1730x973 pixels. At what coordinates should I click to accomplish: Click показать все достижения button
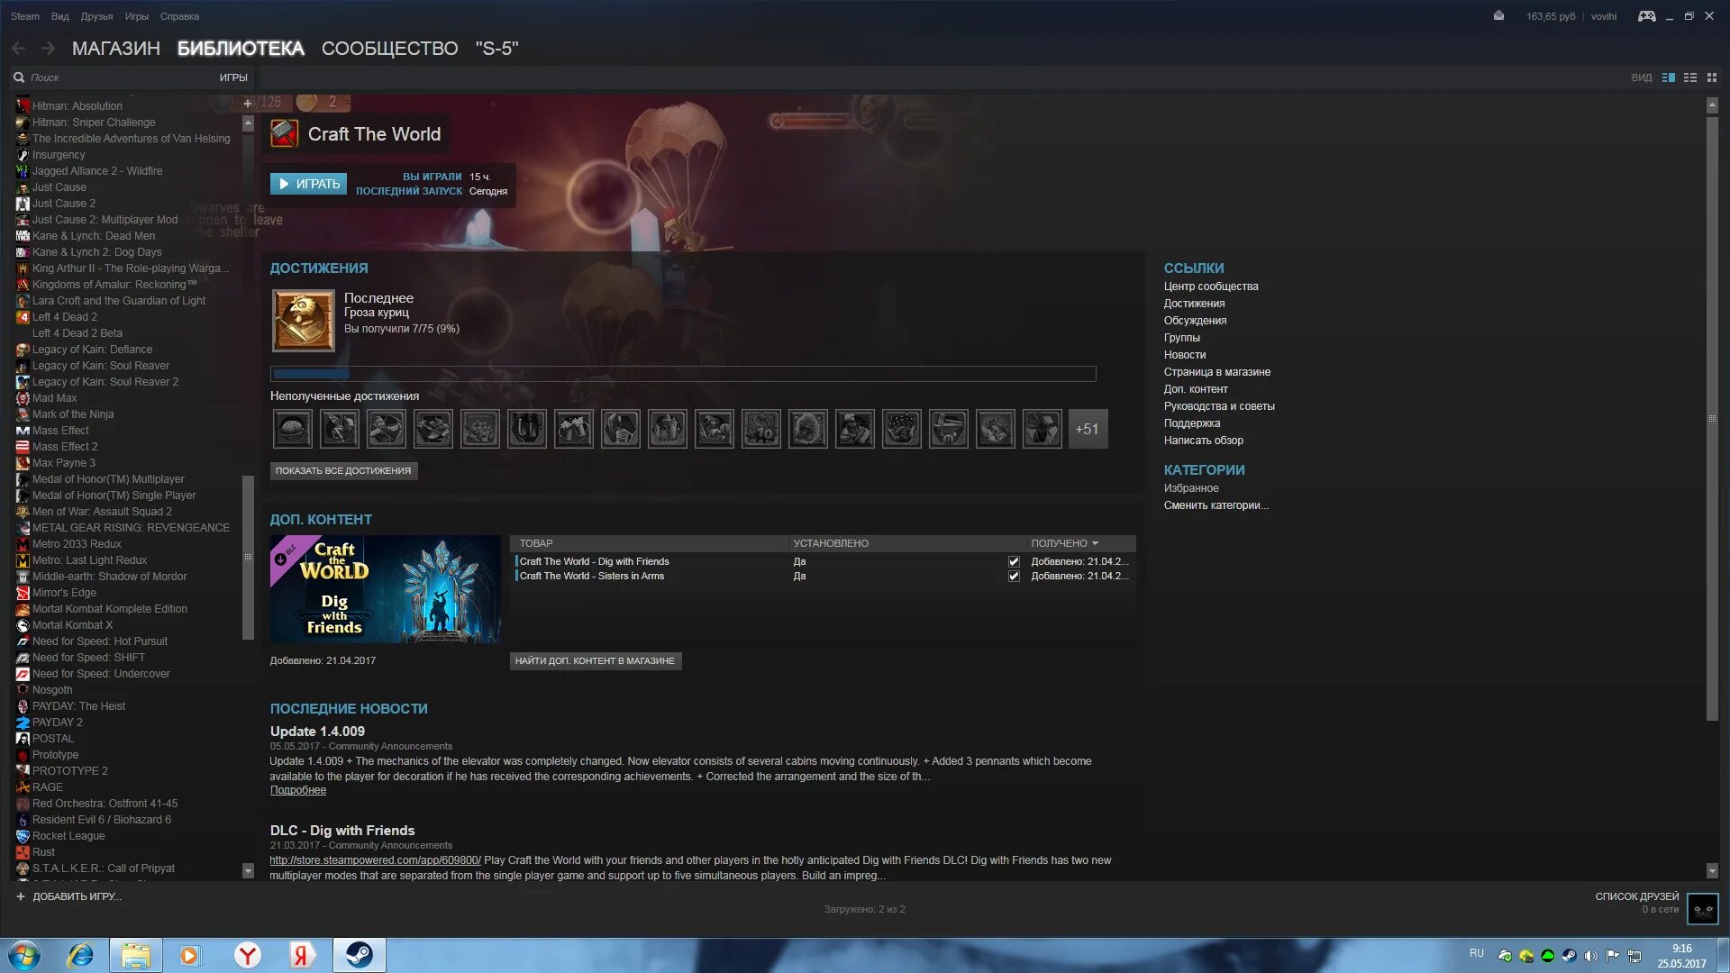pyautogui.click(x=342, y=470)
